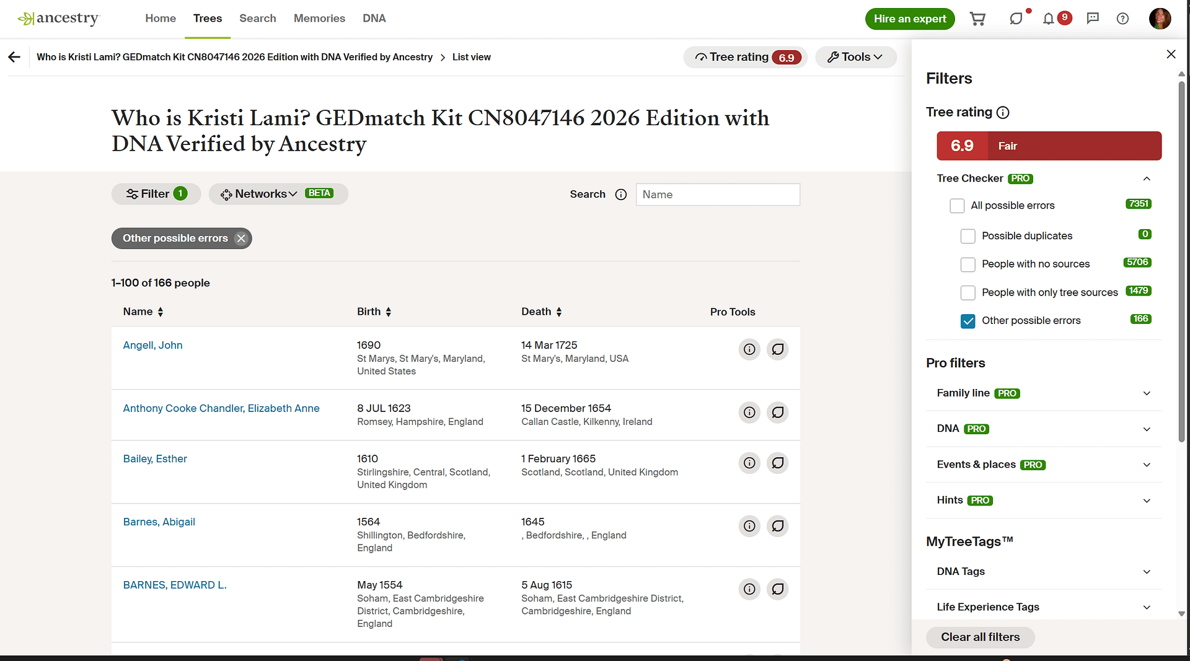The height and width of the screenshot is (661, 1190).
Task: Open tree name breadcrumb link
Action: tap(234, 57)
